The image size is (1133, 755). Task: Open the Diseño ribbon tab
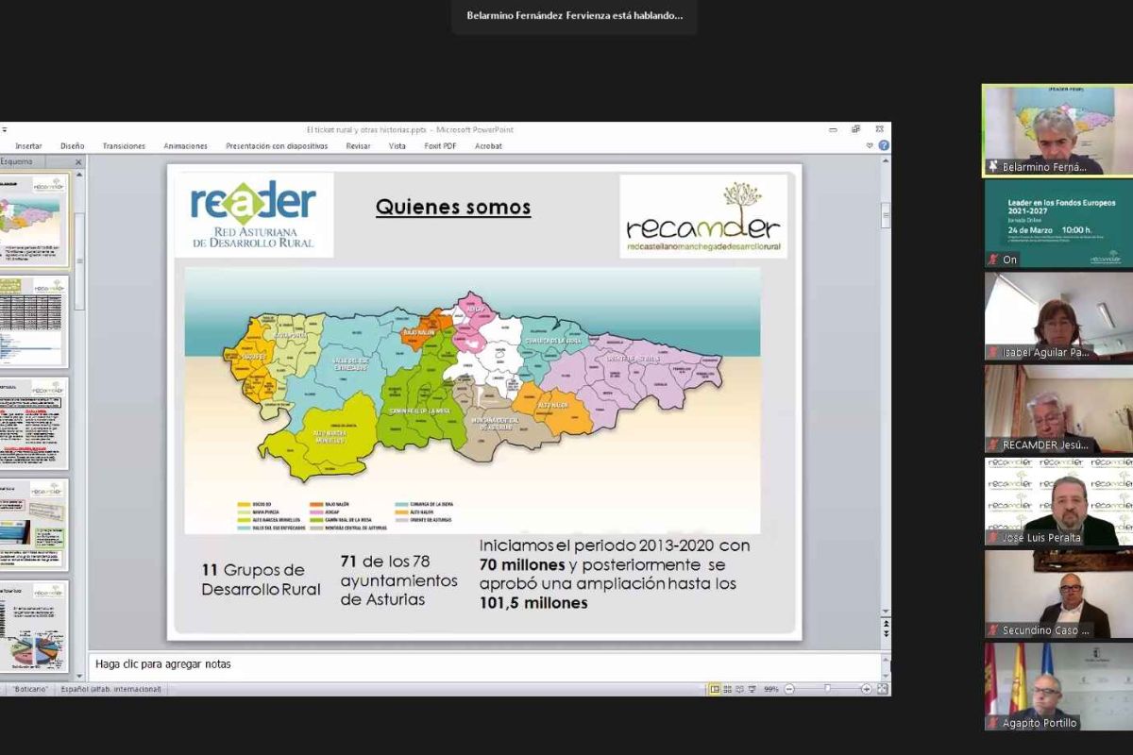point(73,146)
